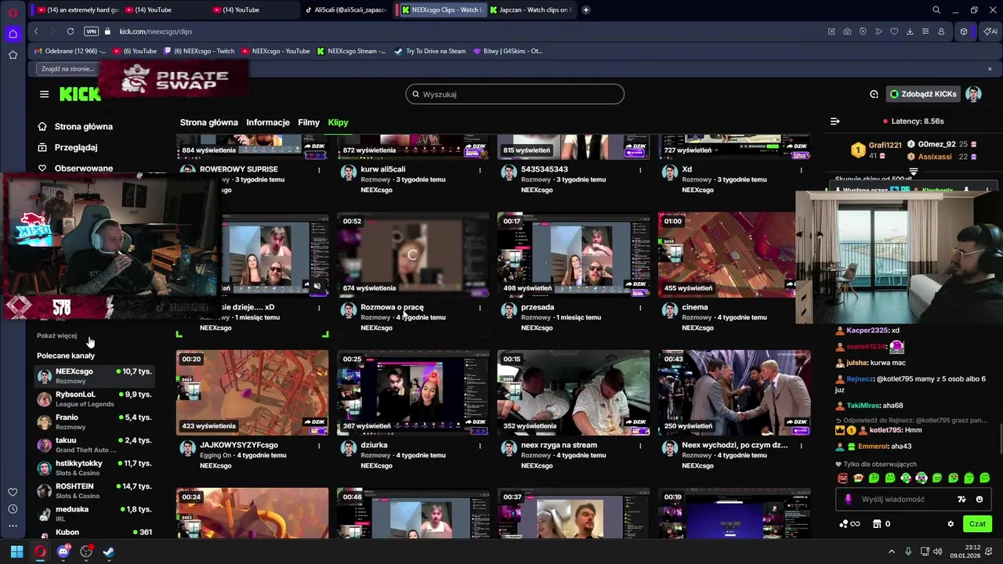The height and width of the screenshot is (564, 1003).
Task: Switch to the Informacje channel tab
Action: tap(268, 122)
